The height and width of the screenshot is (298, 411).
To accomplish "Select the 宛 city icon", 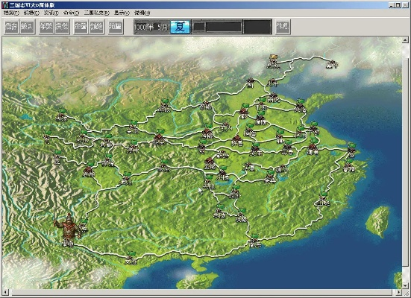I will (x=202, y=147).
